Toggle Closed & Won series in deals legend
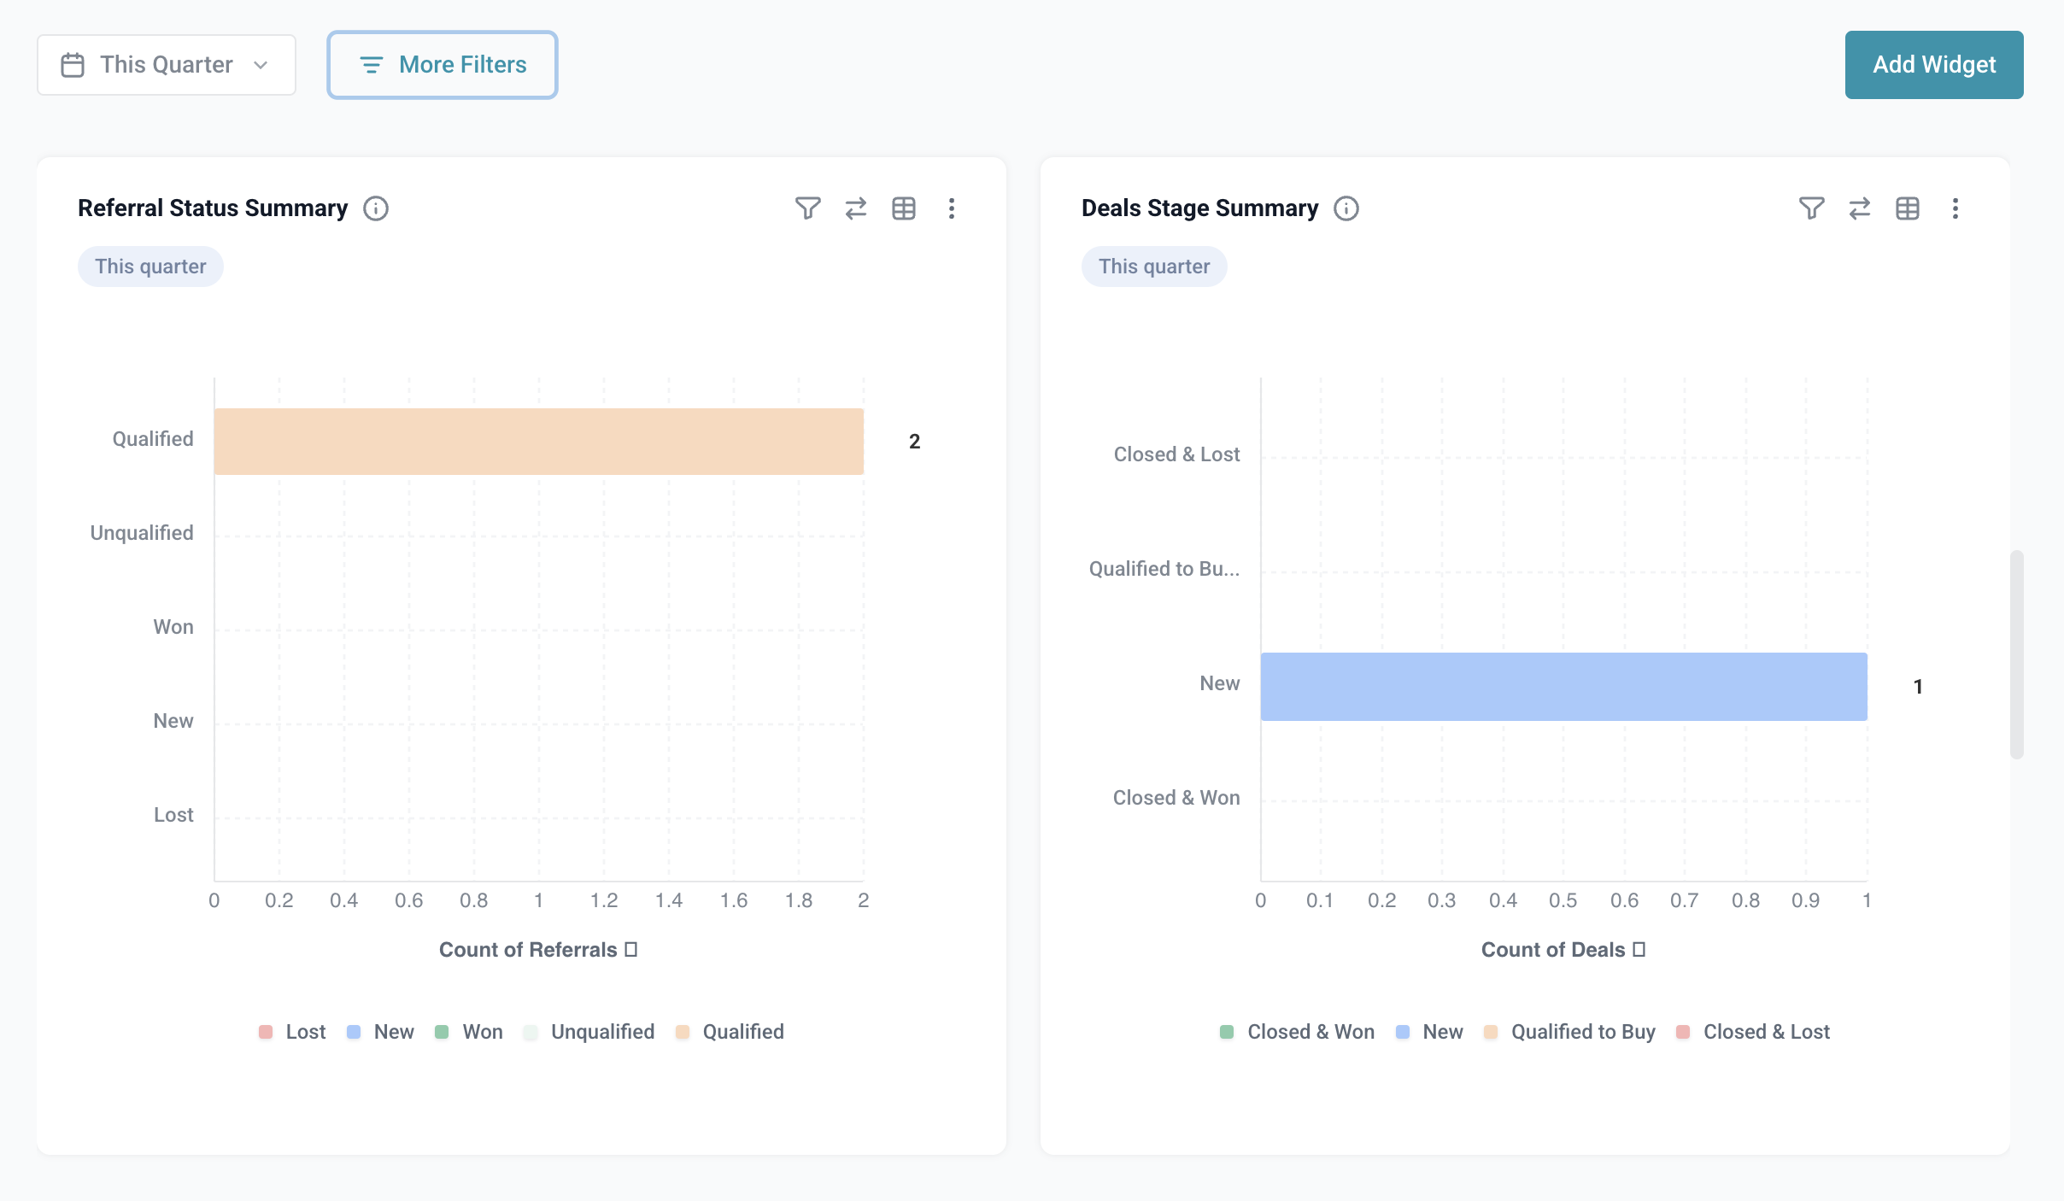 pyautogui.click(x=1297, y=1032)
